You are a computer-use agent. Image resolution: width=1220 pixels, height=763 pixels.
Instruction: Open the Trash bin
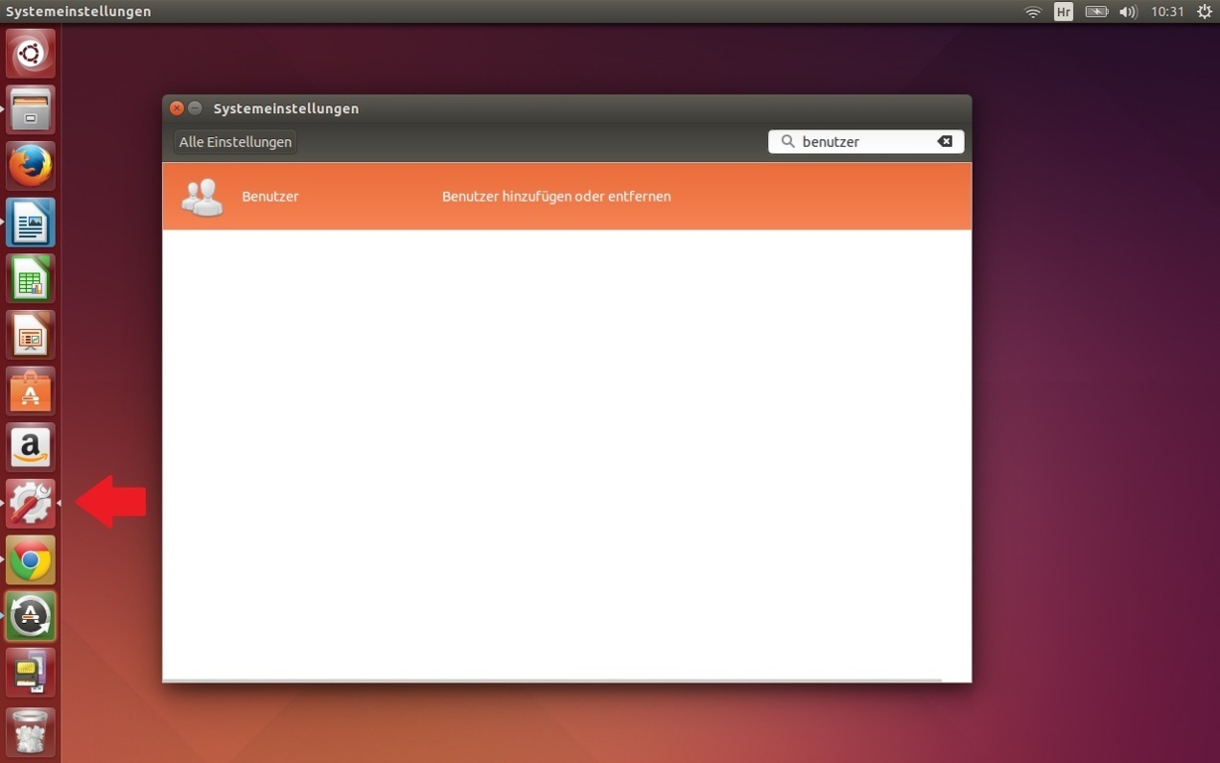[x=31, y=732]
